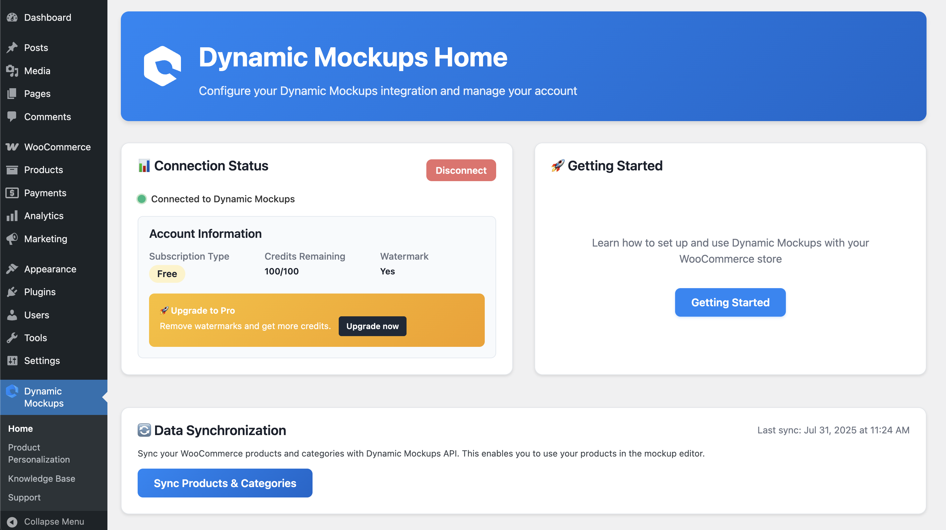Click the Collapse Menu arrow icon

pyautogui.click(x=12, y=522)
